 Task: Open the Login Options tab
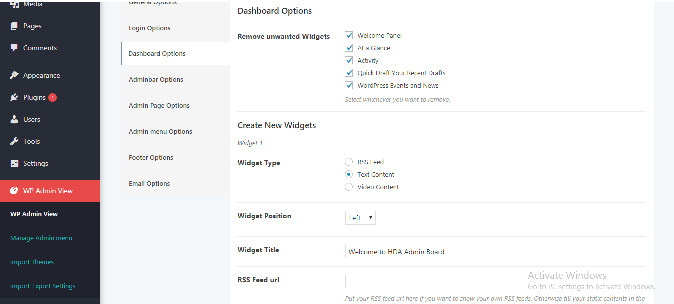coord(175,28)
